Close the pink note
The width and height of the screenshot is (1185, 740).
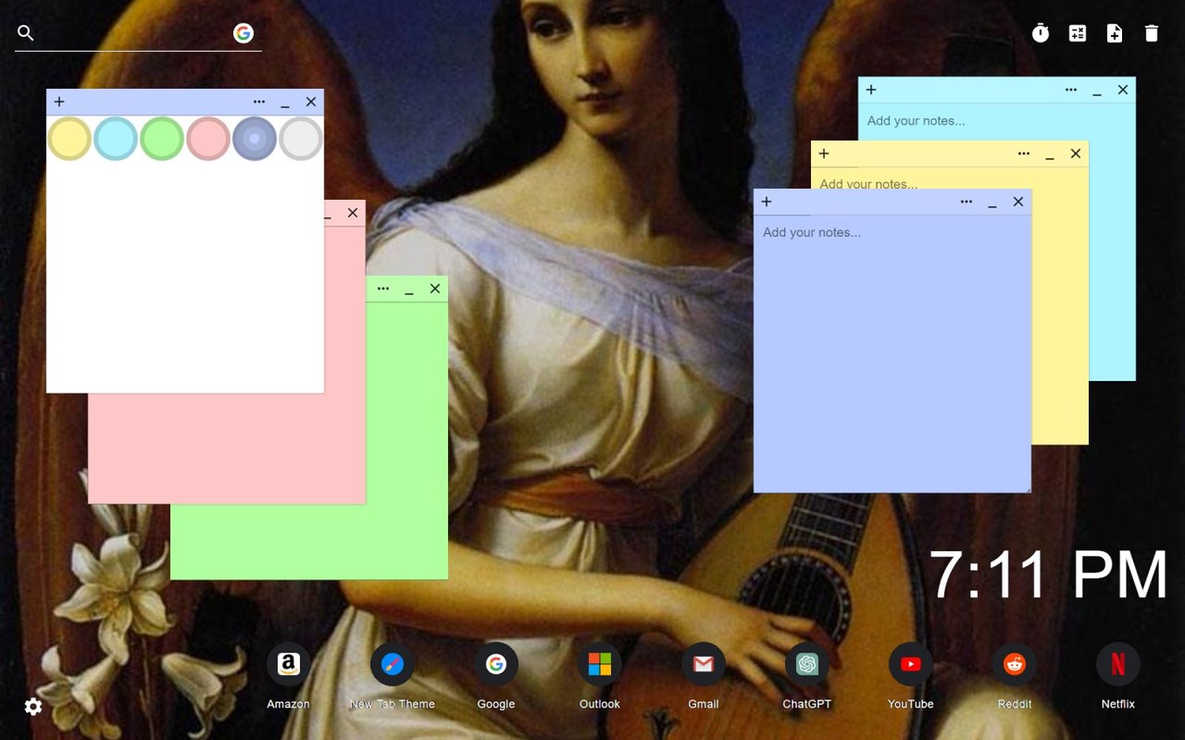point(353,213)
